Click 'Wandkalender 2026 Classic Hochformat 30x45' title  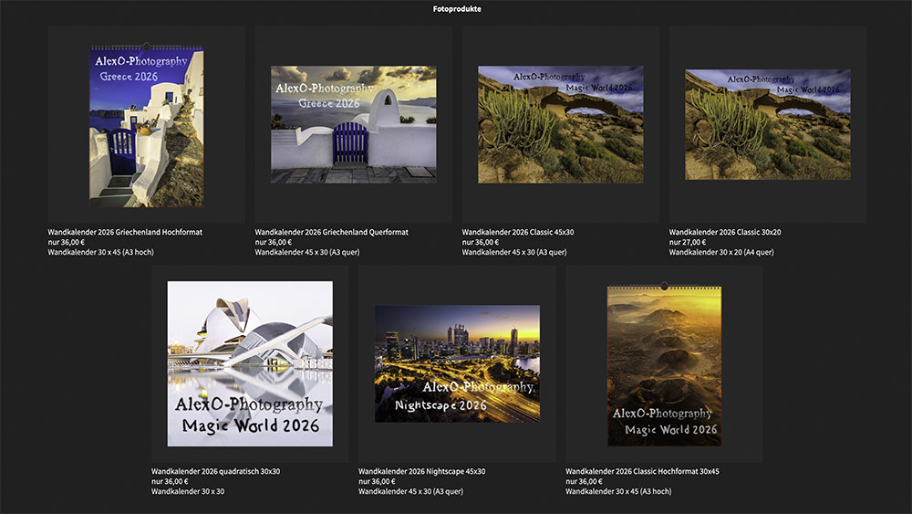pyautogui.click(x=642, y=472)
